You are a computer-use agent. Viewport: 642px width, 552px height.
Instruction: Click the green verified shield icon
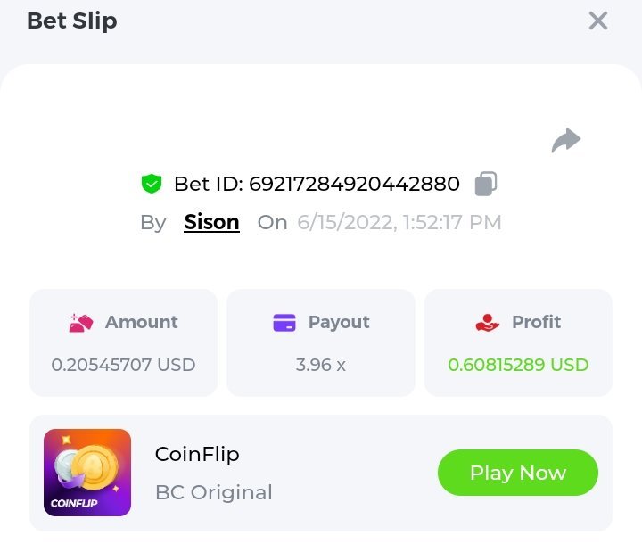[x=152, y=184]
